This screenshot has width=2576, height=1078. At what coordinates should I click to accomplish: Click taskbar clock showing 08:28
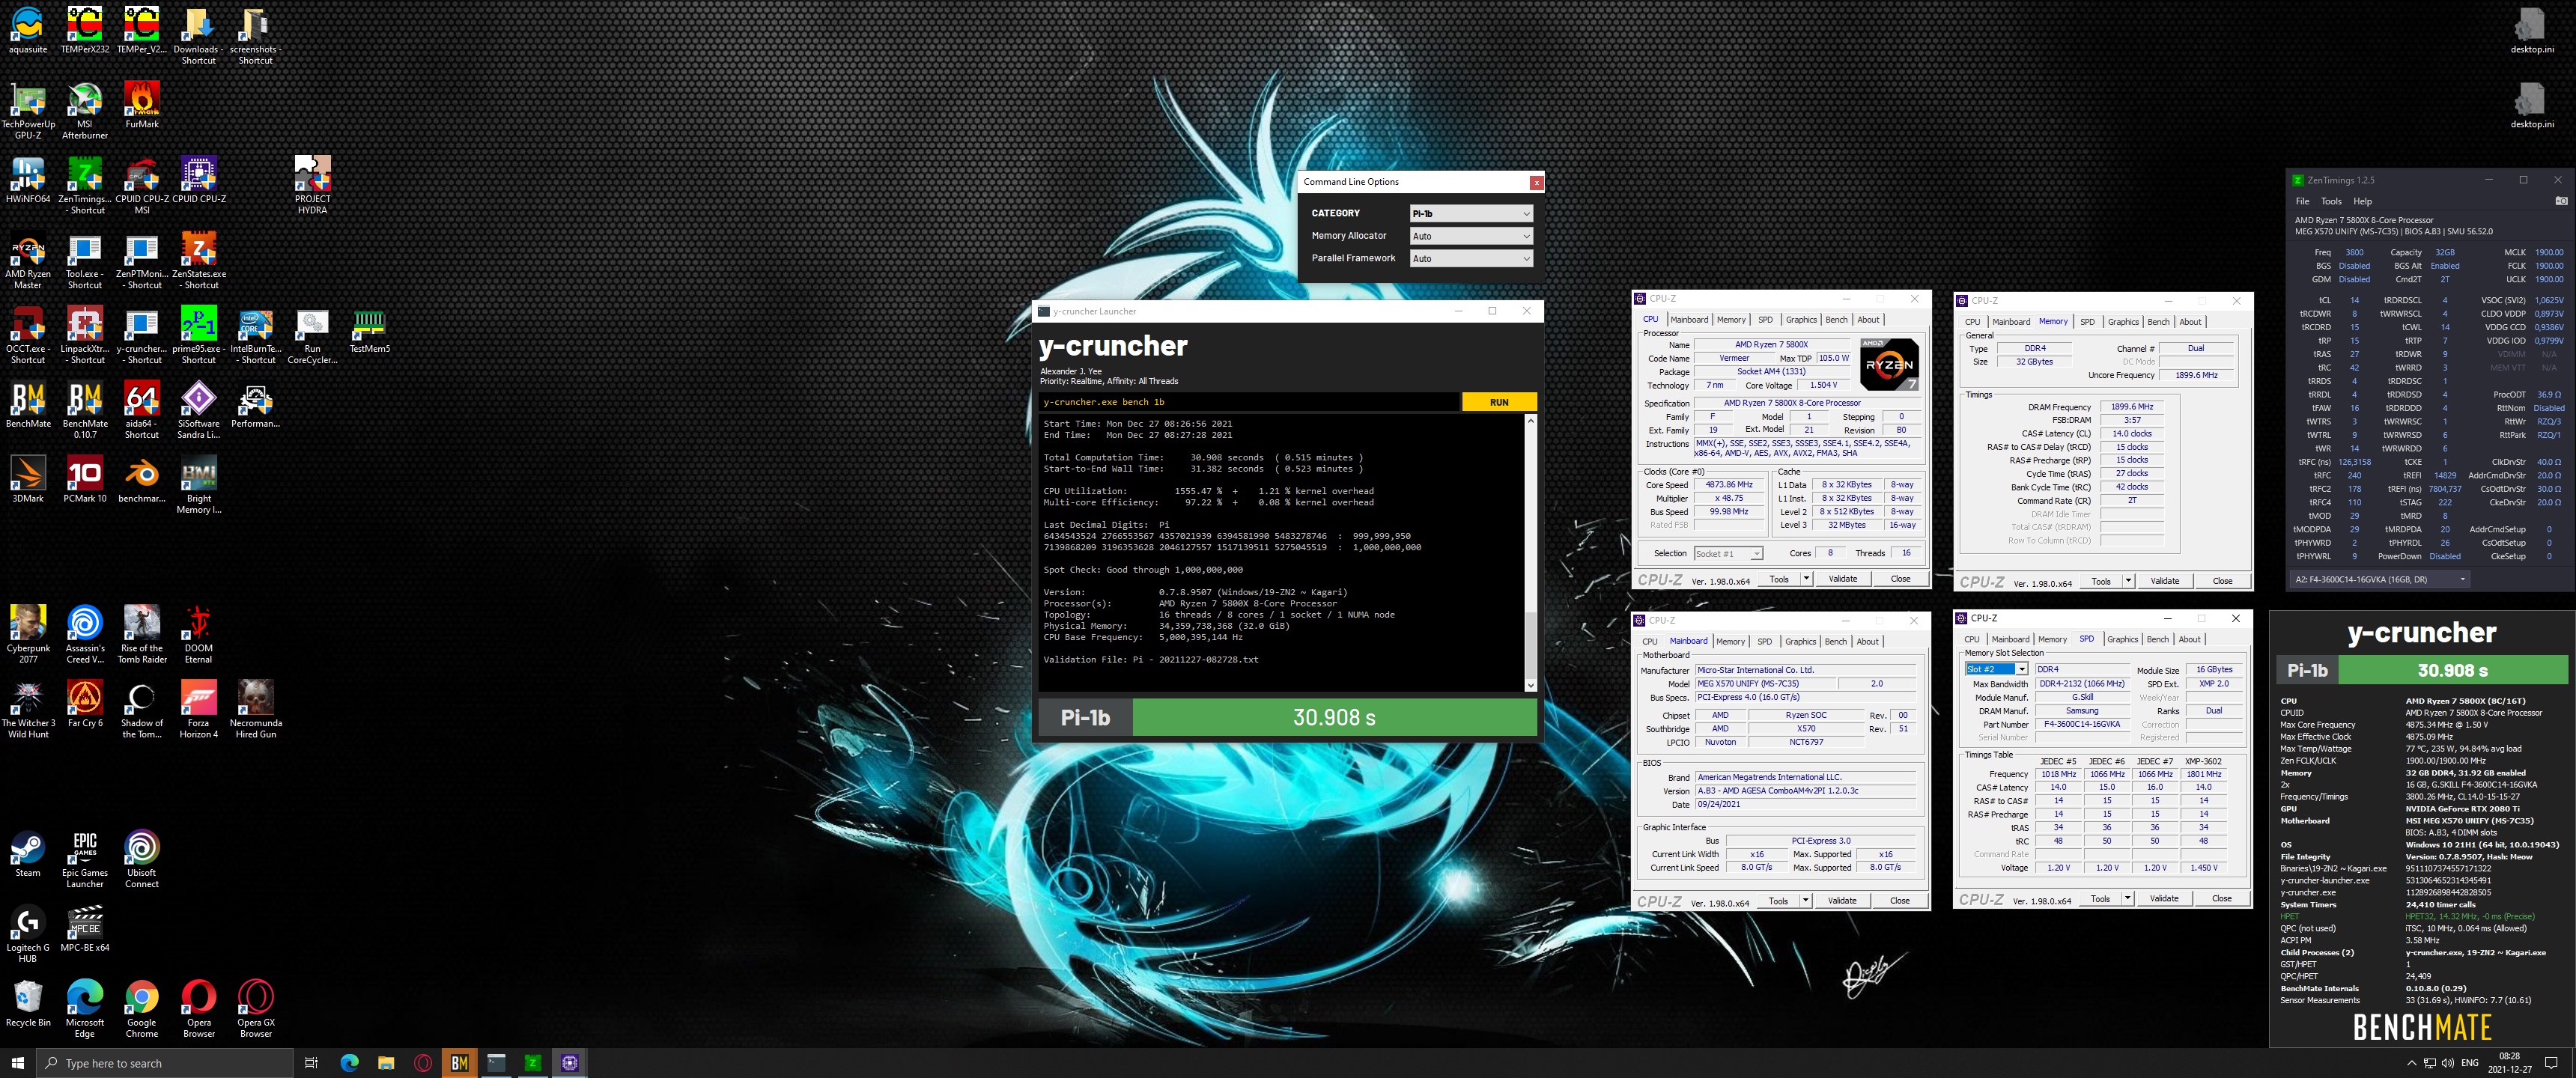click(2509, 1063)
